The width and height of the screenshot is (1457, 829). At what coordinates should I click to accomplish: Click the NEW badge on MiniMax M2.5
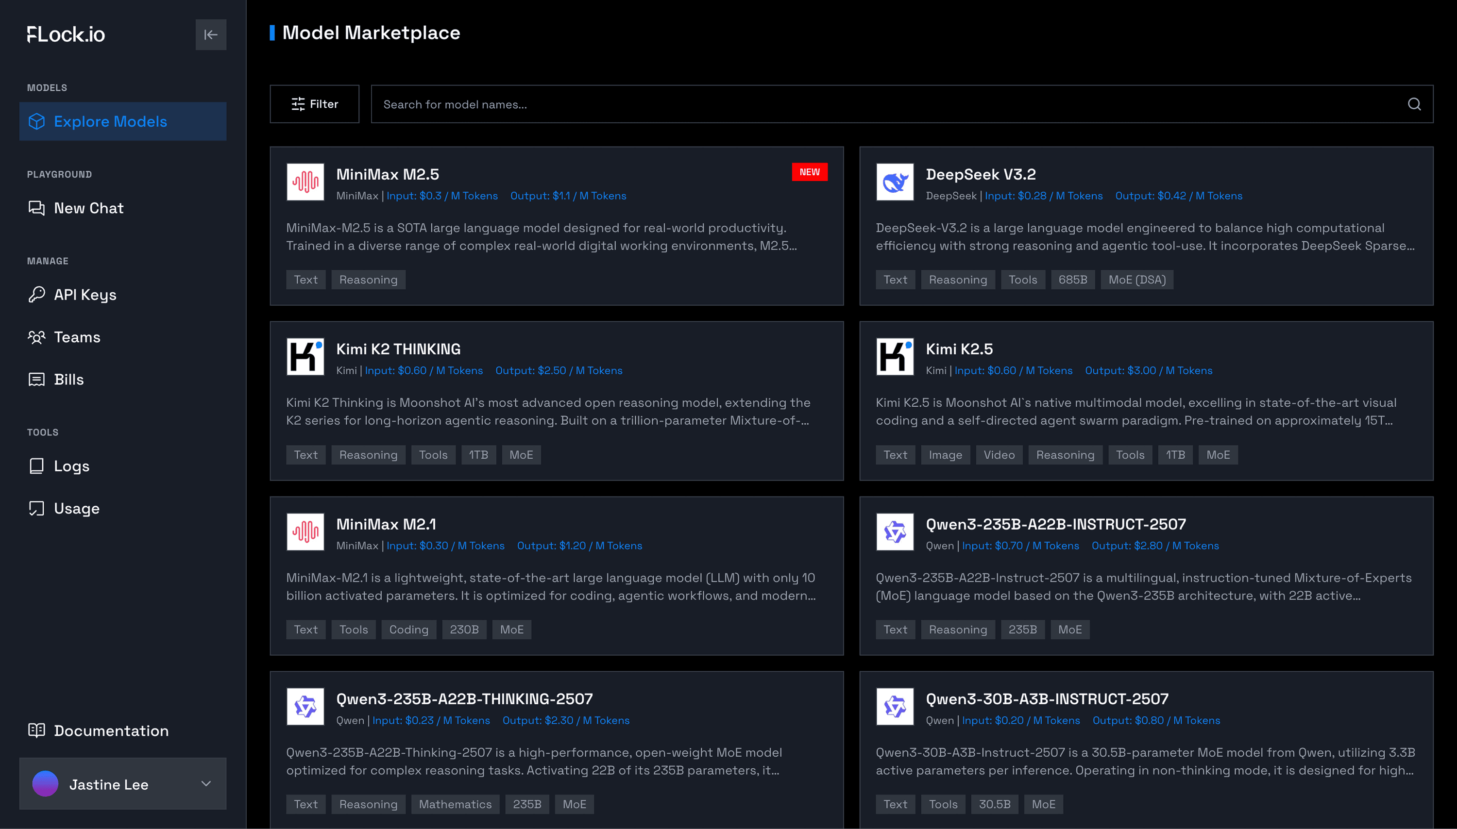pyautogui.click(x=810, y=172)
